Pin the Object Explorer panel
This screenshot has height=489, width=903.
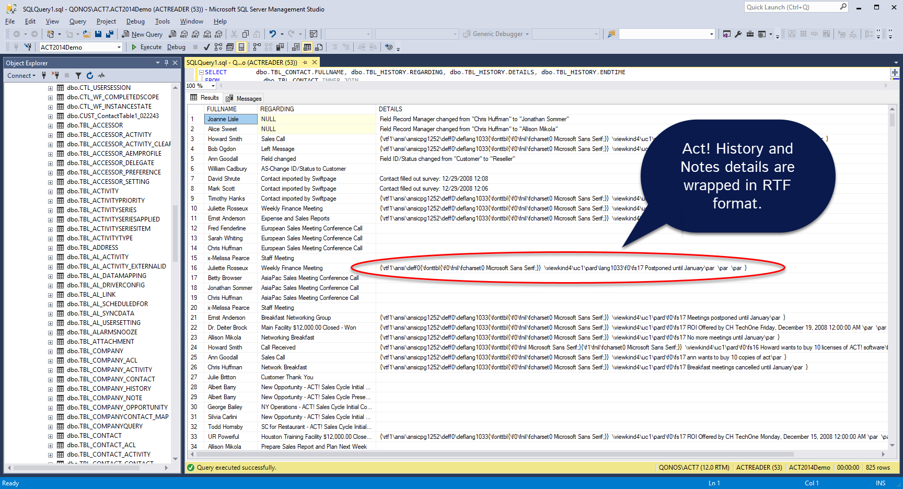(x=167, y=63)
